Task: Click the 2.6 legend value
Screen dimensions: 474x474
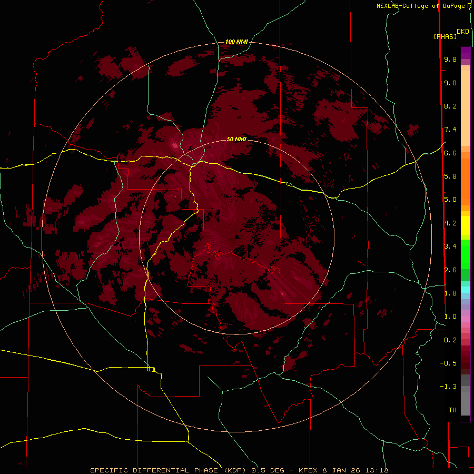Action: point(450,270)
